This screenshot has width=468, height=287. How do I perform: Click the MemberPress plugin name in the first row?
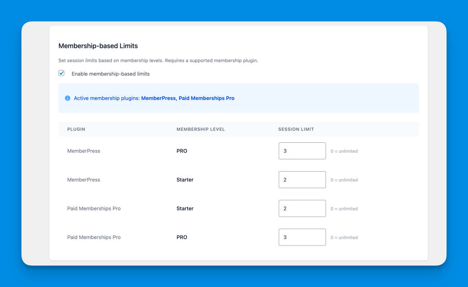84,151
